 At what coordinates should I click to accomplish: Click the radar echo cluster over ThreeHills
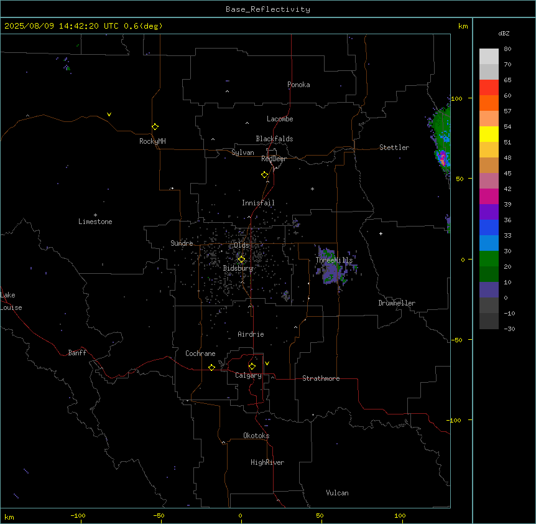(x=333, y=267)
